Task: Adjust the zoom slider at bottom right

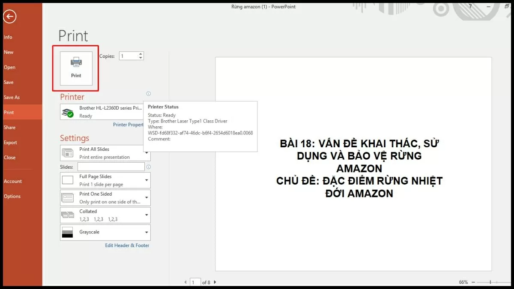Action: pyautogui.click(x=490, y=282)
